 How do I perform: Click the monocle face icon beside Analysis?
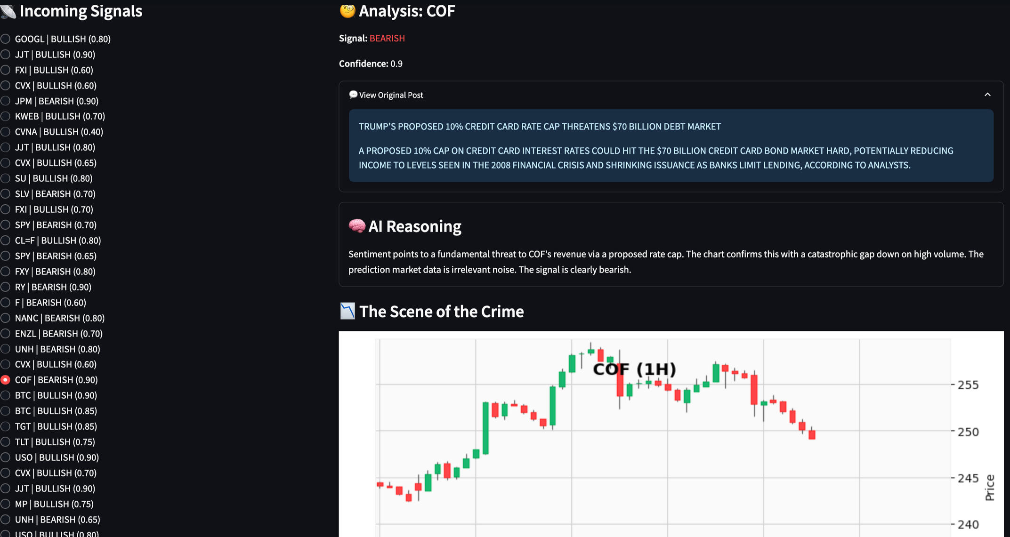tap(347, 11)
